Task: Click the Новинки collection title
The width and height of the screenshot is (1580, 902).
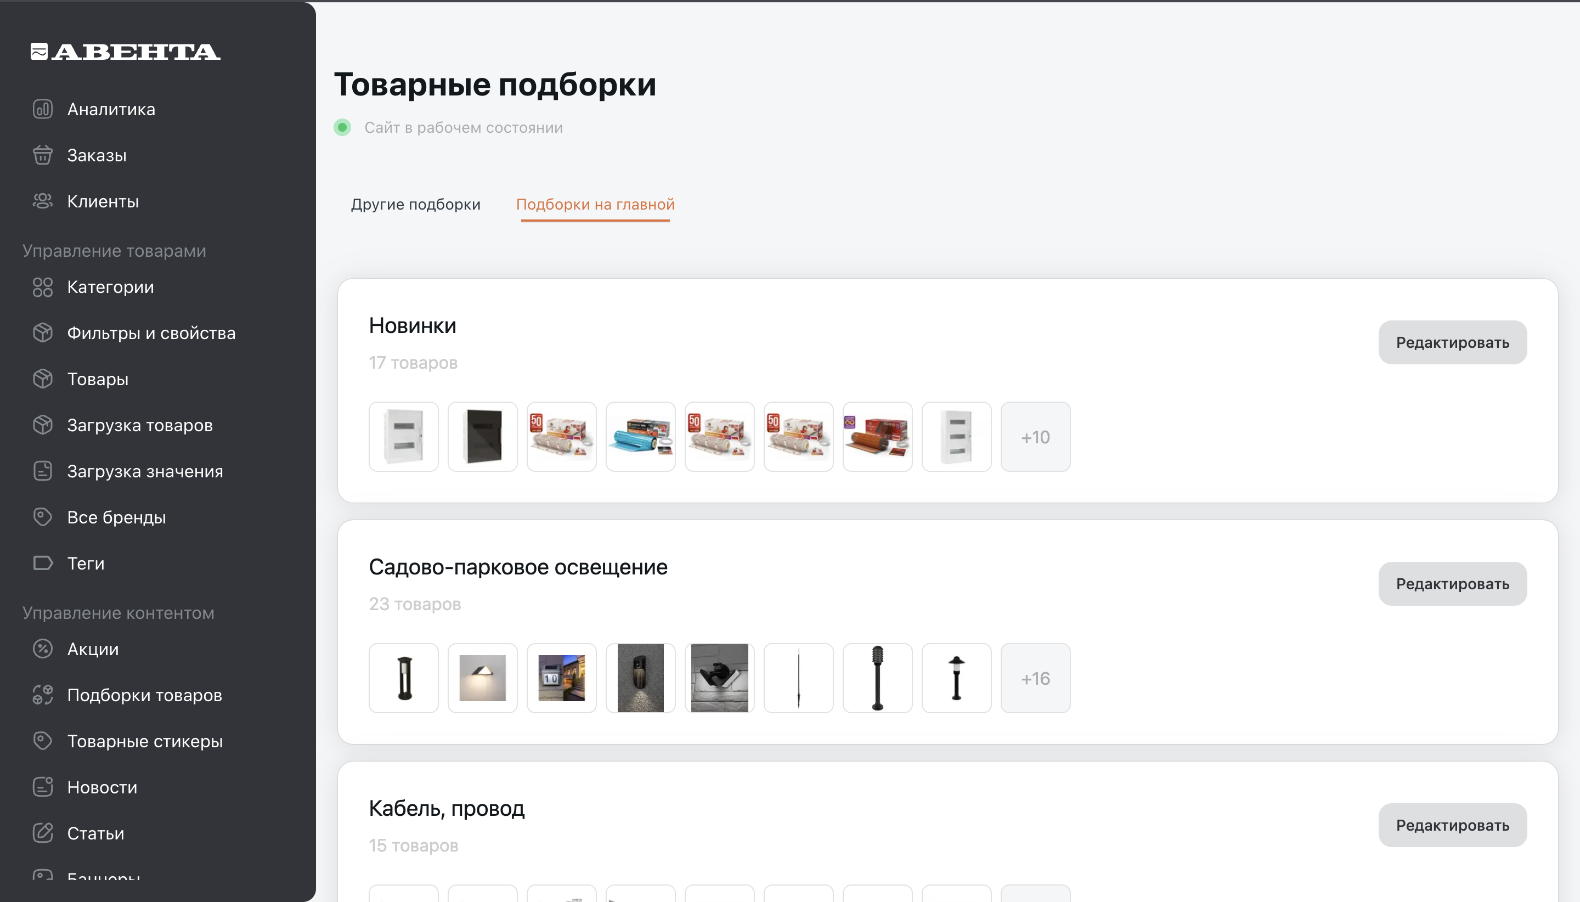Action: (413, 326)
